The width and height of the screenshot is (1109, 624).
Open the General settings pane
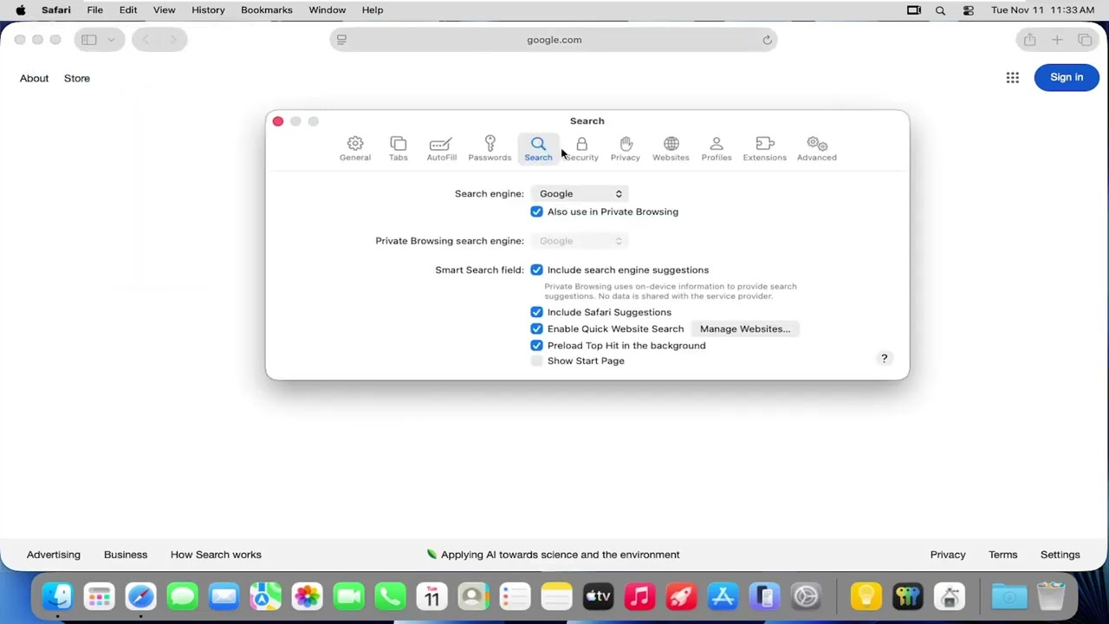[x=355, y=148]
